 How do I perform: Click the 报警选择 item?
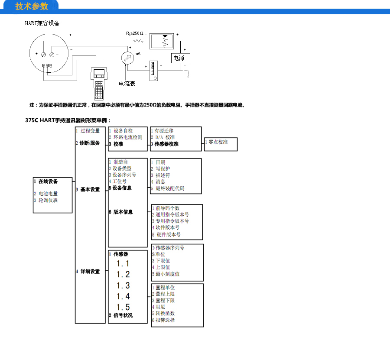point(165,320)
